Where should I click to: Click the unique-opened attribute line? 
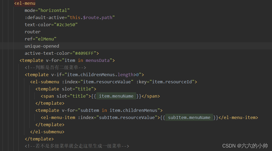tap(42, 46)
